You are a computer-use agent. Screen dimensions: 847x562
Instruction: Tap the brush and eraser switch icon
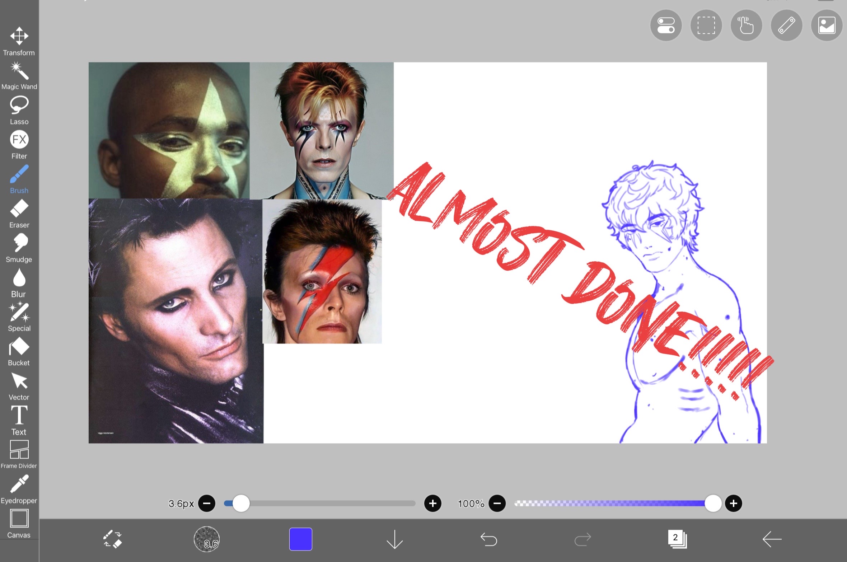click(x=113, y=539)
